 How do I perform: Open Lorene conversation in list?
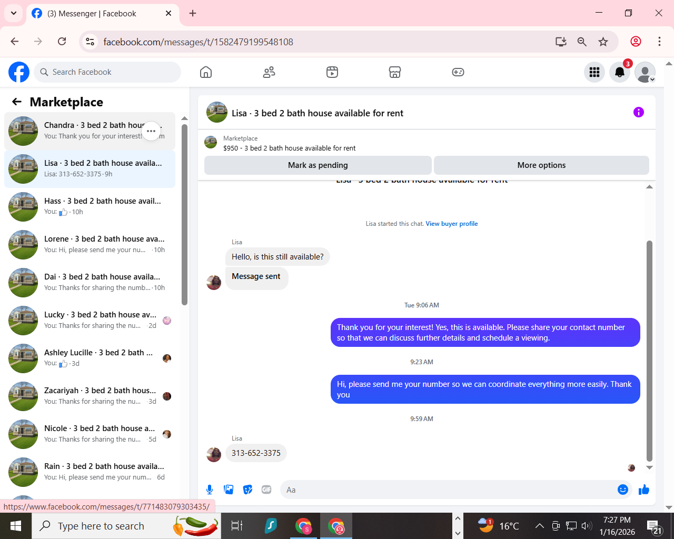pos(90,245)
